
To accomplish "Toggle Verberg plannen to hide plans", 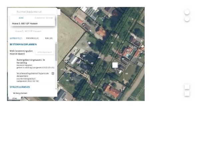I will point(20,93).
